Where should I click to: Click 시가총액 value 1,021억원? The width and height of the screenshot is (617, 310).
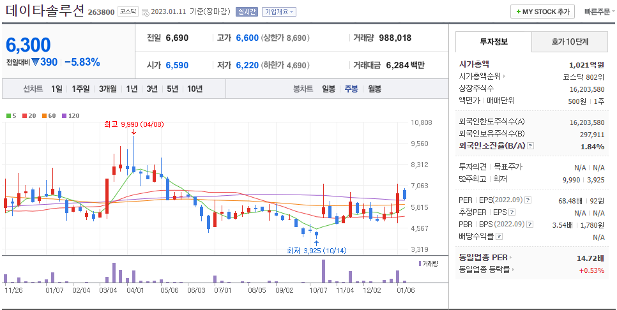pos(587,65)
